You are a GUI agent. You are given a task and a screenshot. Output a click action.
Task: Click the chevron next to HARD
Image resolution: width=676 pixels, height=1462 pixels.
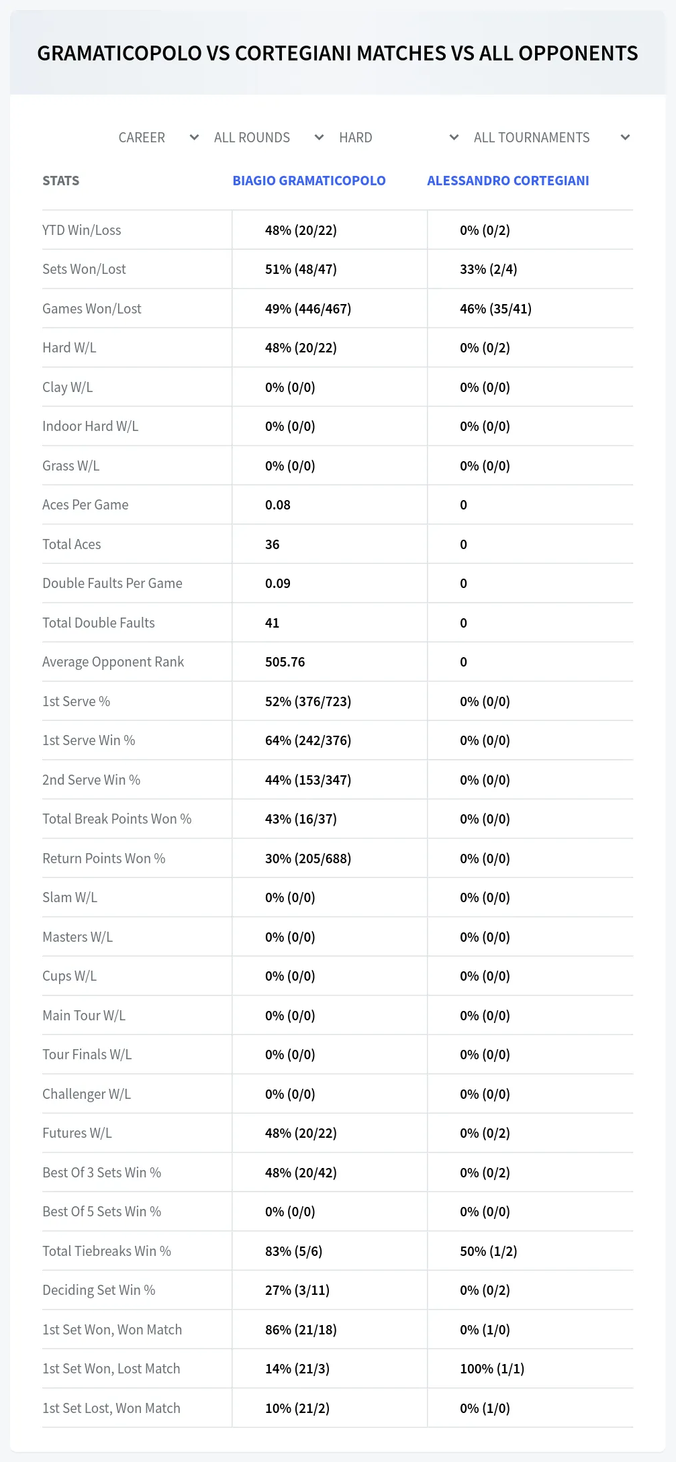454,138
